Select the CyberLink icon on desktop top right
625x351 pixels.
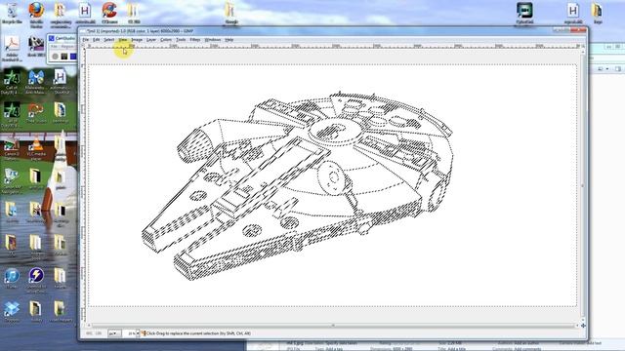pyautogui.click(x=524, y=13)
